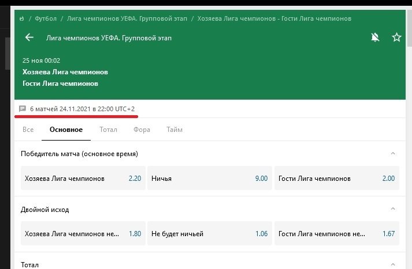Open the Тайм tab

coord(175,130)
